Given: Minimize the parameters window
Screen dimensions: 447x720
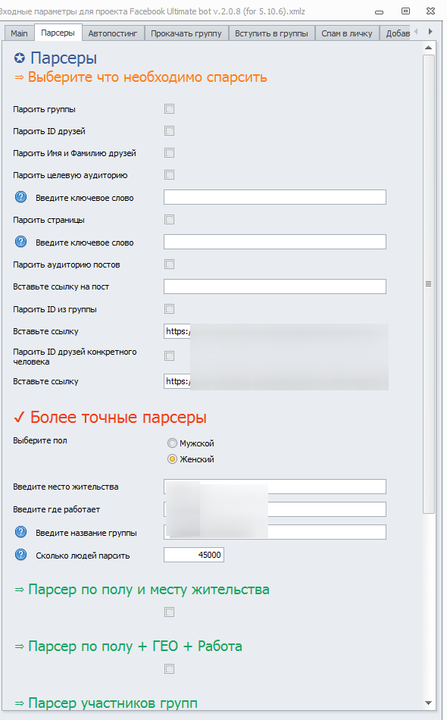Looking at the screenshot, I should [x=379, y=11].
